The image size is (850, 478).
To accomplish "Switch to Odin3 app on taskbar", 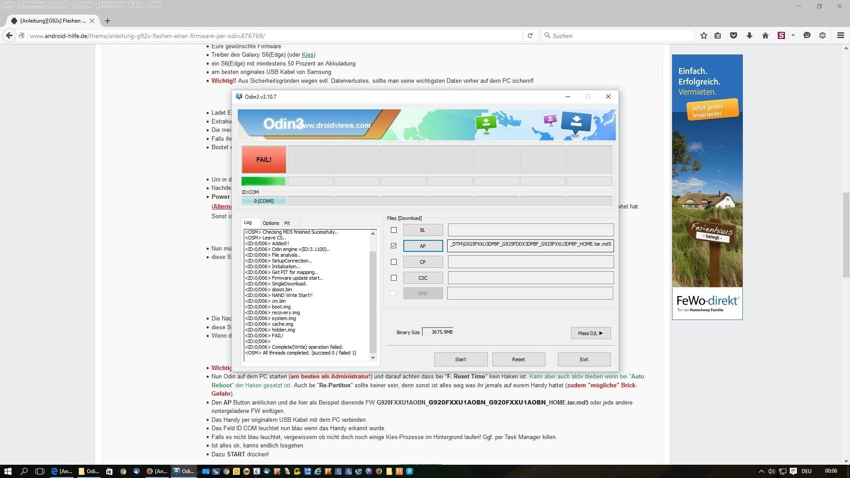I will pos(184,471).
